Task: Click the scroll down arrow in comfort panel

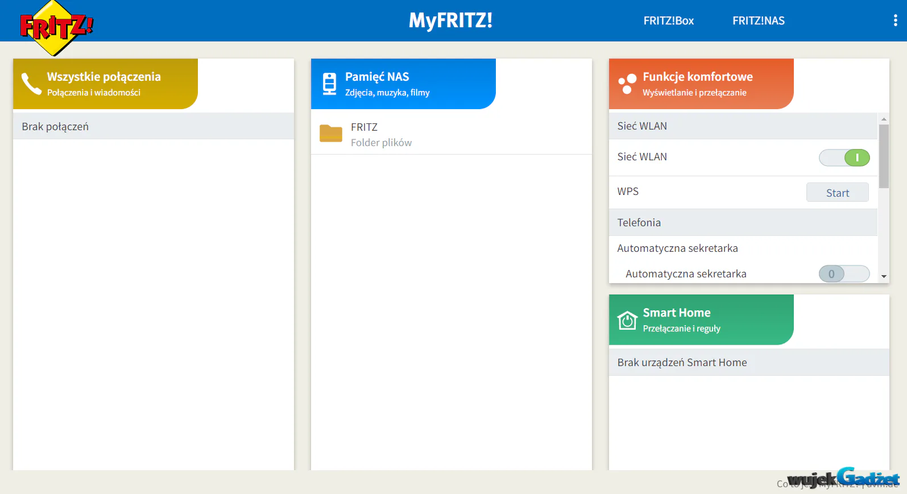Action: (x=884, y=277)
